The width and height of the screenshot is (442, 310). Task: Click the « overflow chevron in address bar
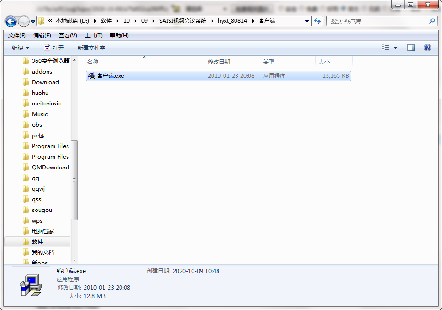pyautogui.click(x=50, y=21)
